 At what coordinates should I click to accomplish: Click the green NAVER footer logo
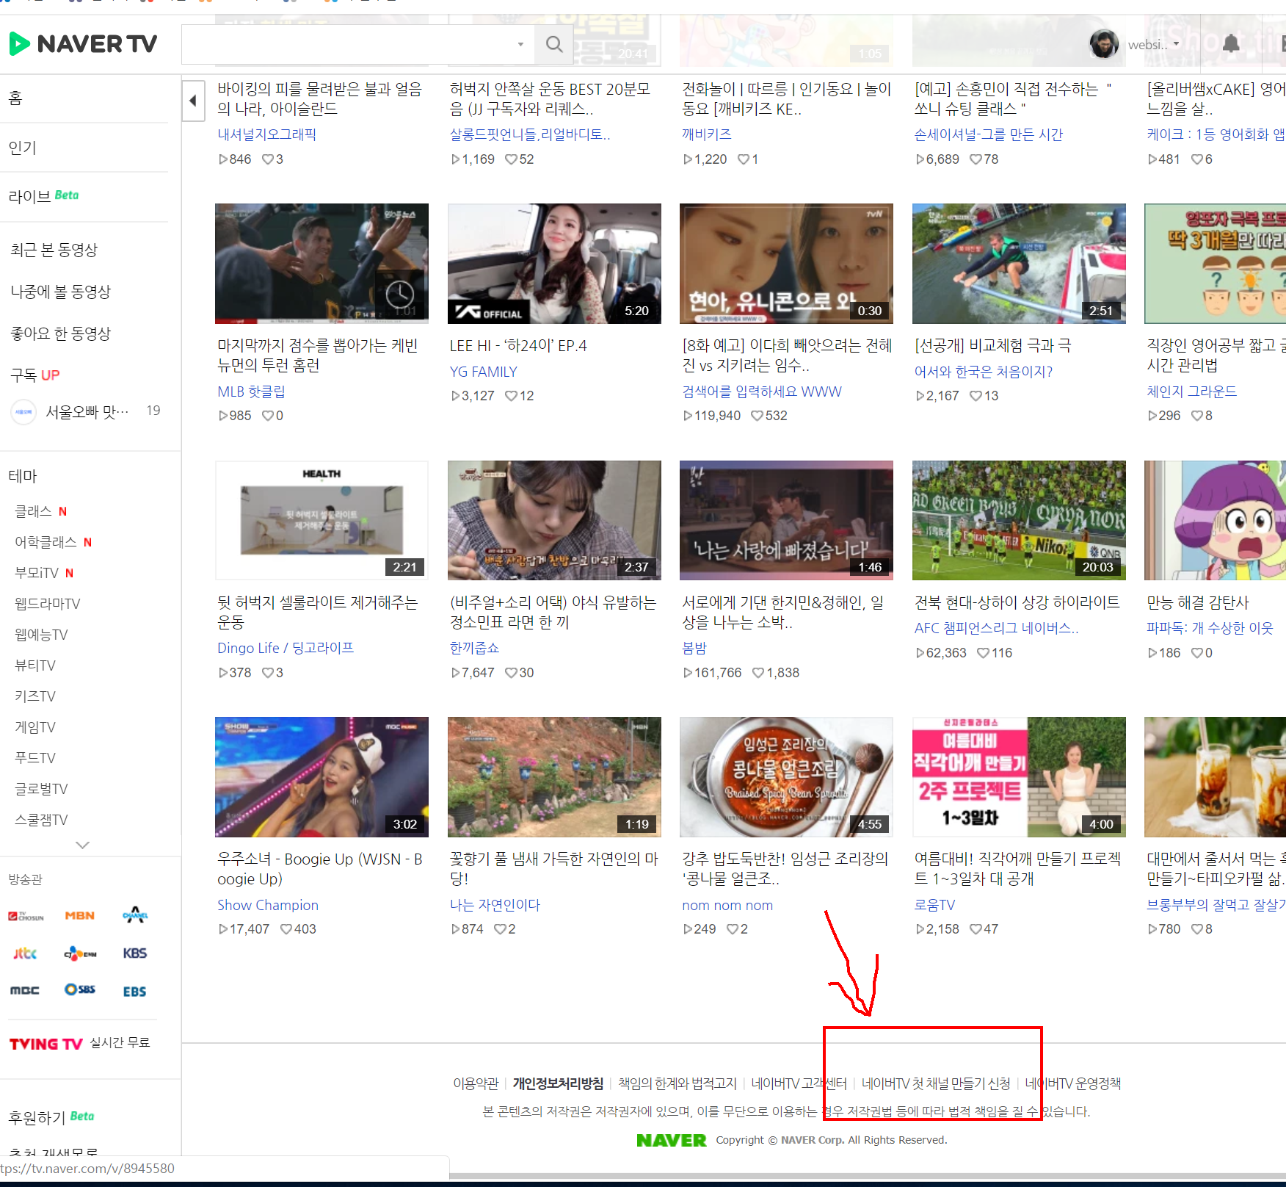(x=671, y=1141)
